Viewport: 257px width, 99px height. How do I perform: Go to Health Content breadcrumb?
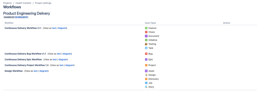click(23, 3)
